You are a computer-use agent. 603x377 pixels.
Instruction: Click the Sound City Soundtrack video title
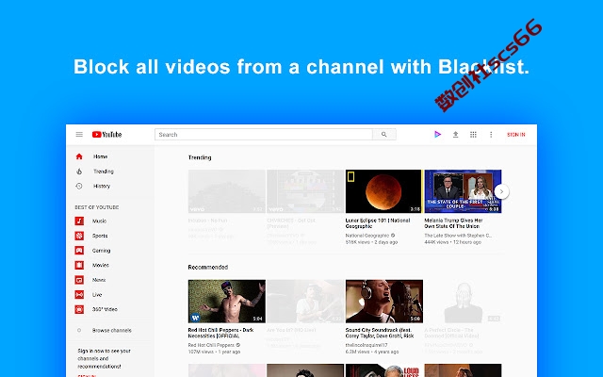click(380, 333)
